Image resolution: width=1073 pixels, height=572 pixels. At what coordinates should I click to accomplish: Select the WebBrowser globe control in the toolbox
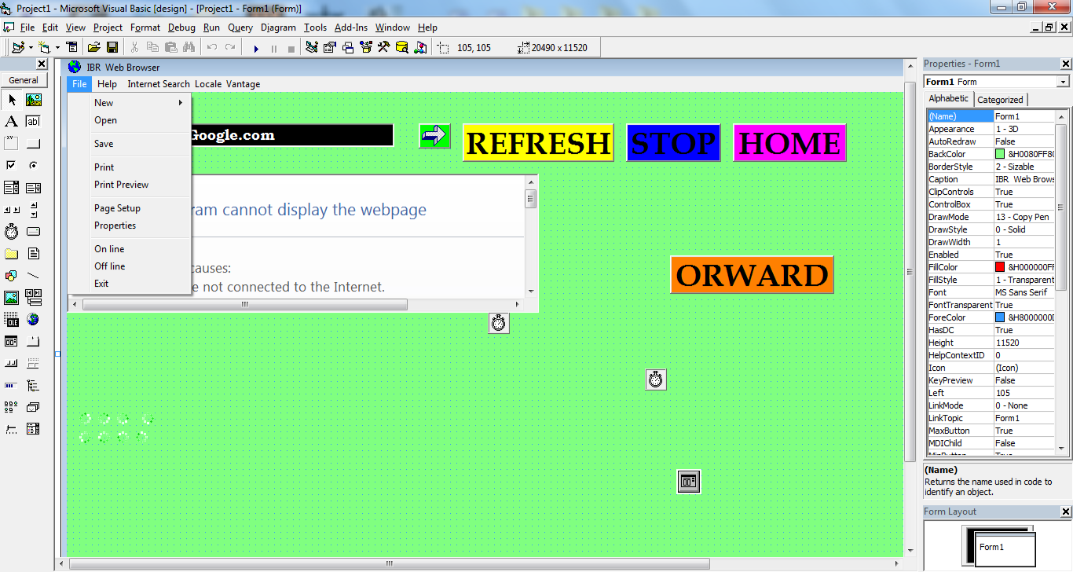click(32, 320)
